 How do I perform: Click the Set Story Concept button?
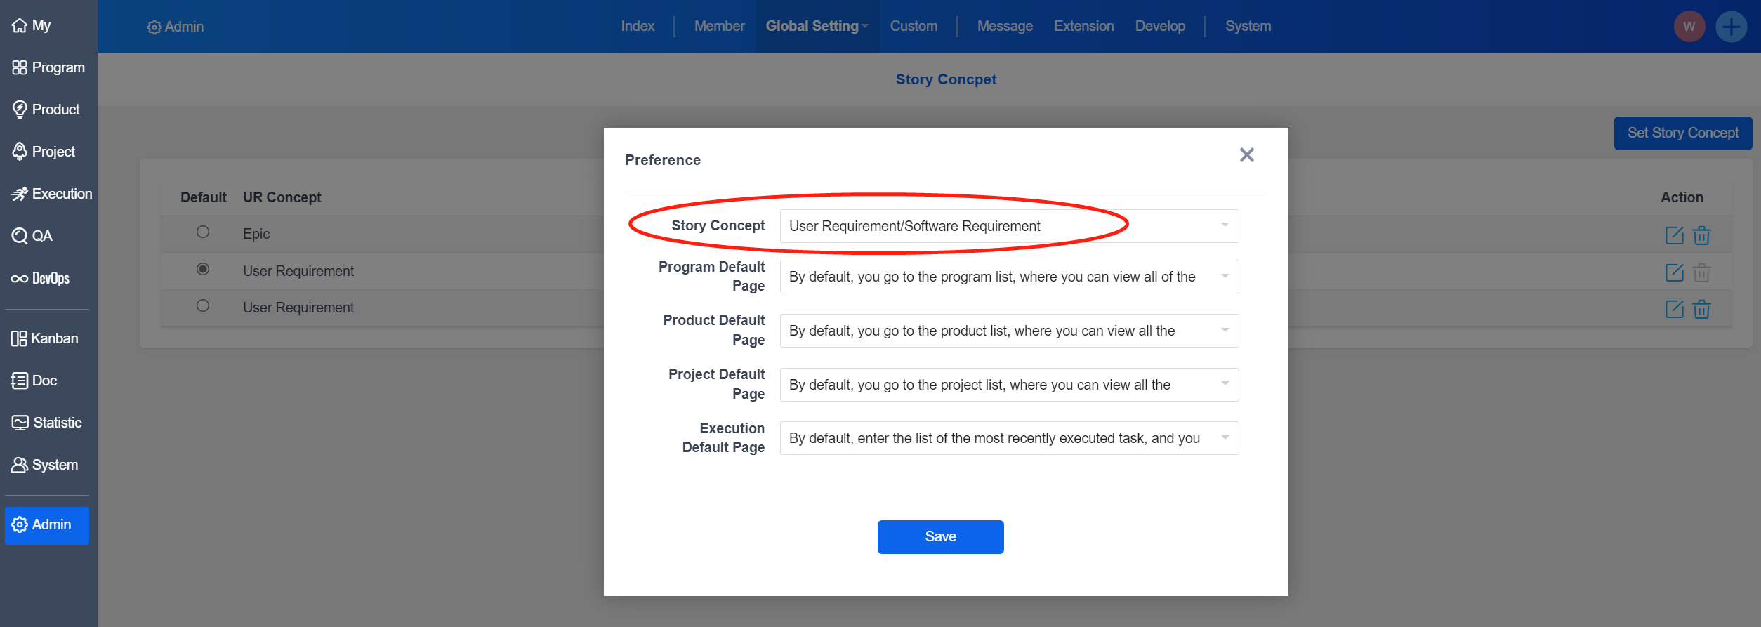pyautogui.click(x=1682, y=133)
